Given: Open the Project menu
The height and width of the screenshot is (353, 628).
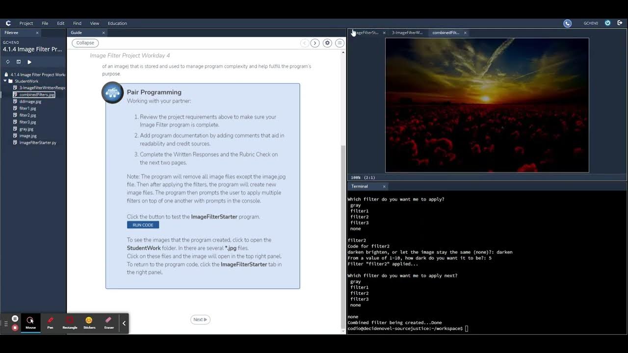Looking at the screenshot, I should click(x=26, y=23).
